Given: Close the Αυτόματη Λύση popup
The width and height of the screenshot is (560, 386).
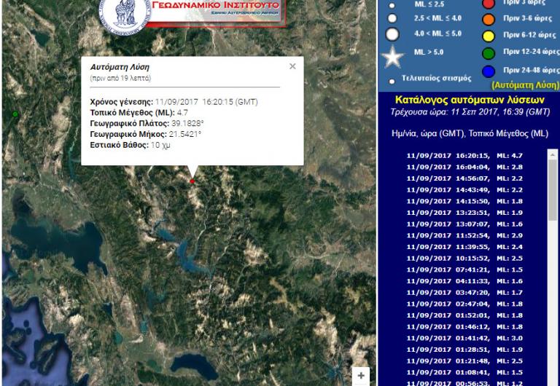Looking at the screenshot, I should (292, 66).
